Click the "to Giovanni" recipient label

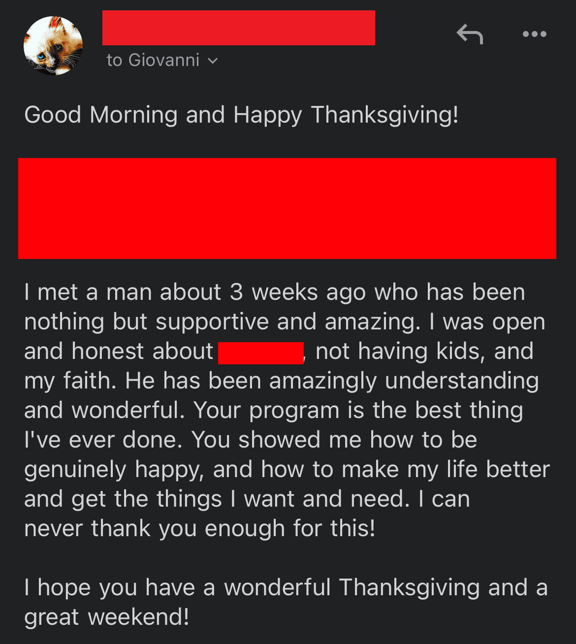tap(153, 60)
